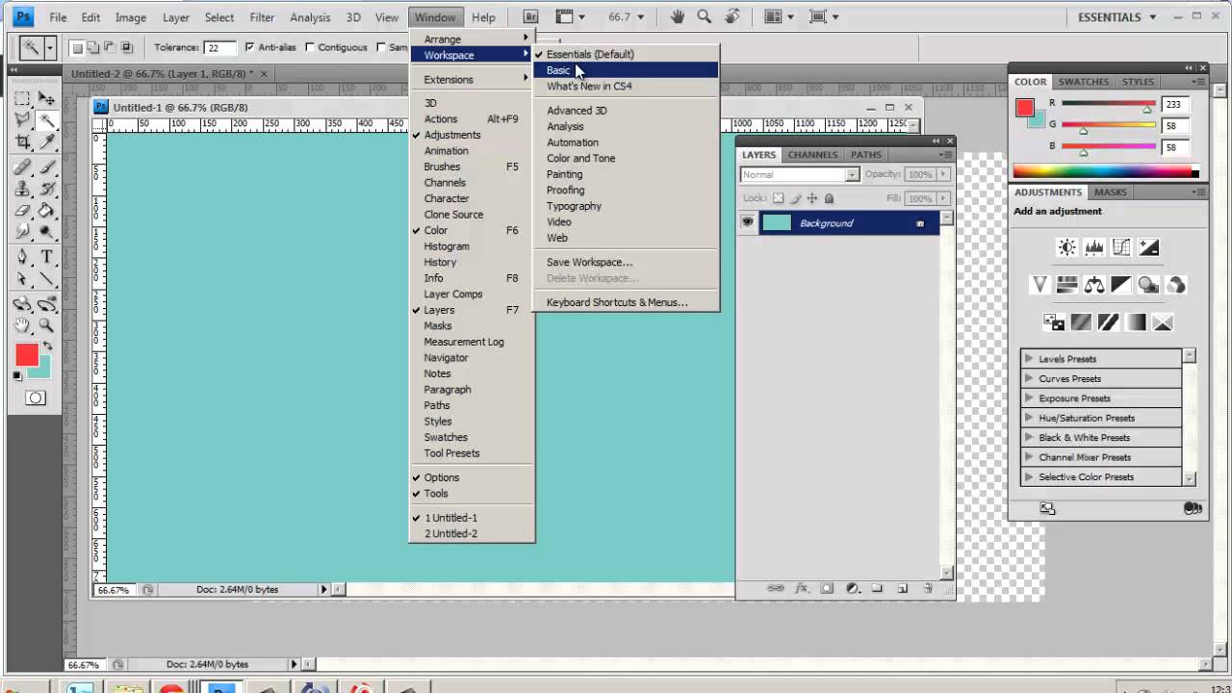This screenshot has height=693, width=1232.
Task: Click the Brightness/Contrast adjustment icon
Action: tap(1065, 247)
